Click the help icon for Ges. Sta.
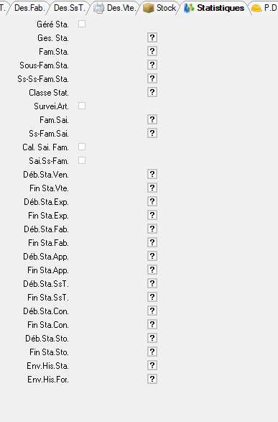This screenshot has width=278, height=422. tap(152, 37)
